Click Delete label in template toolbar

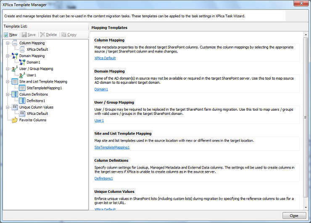click(51, 35)
